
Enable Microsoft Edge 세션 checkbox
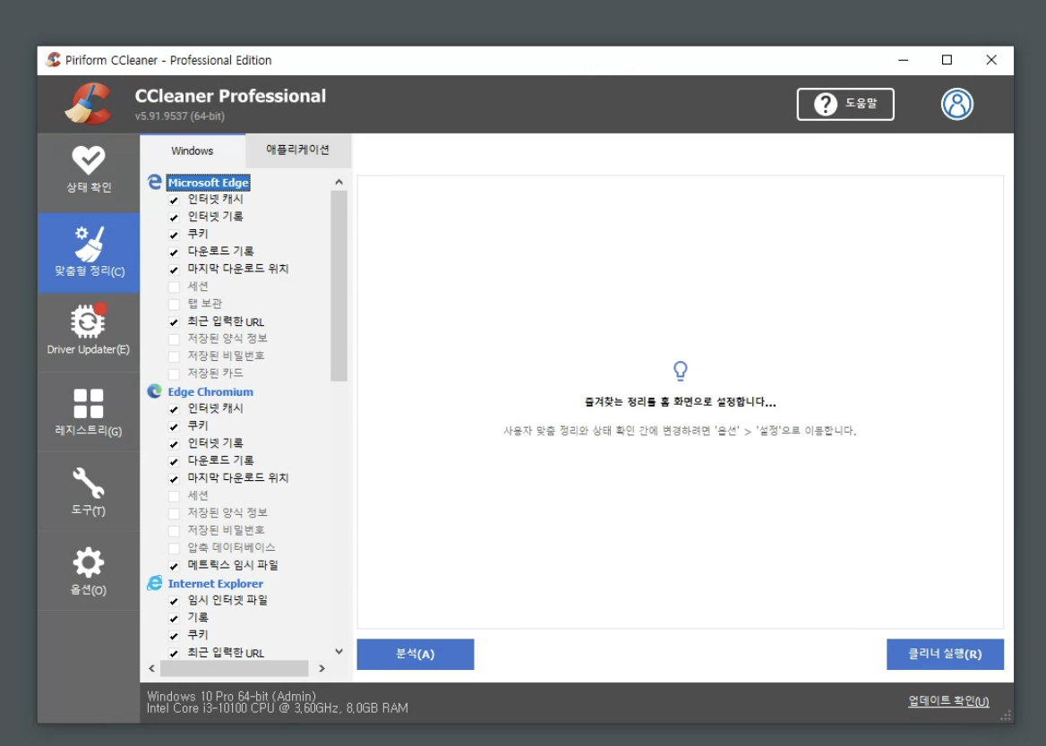point(174,287)
